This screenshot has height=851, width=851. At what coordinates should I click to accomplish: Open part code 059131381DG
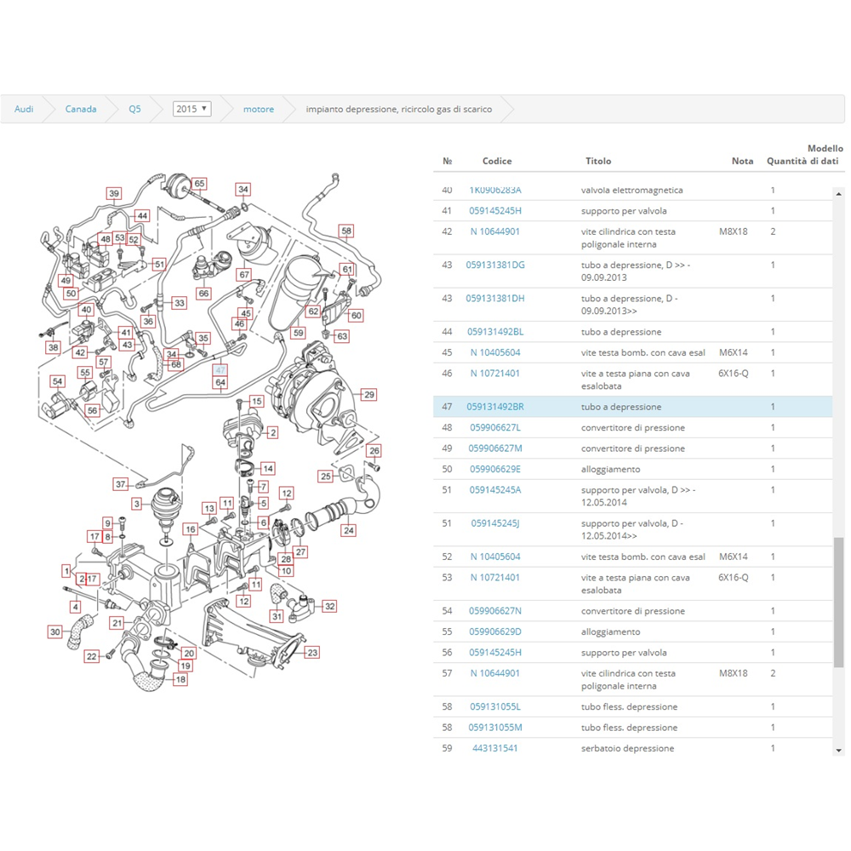(495, 265)
